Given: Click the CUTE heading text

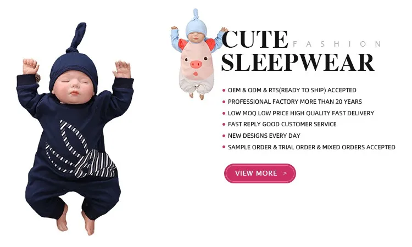Looking at the screenshot, I should coord(255,40).
